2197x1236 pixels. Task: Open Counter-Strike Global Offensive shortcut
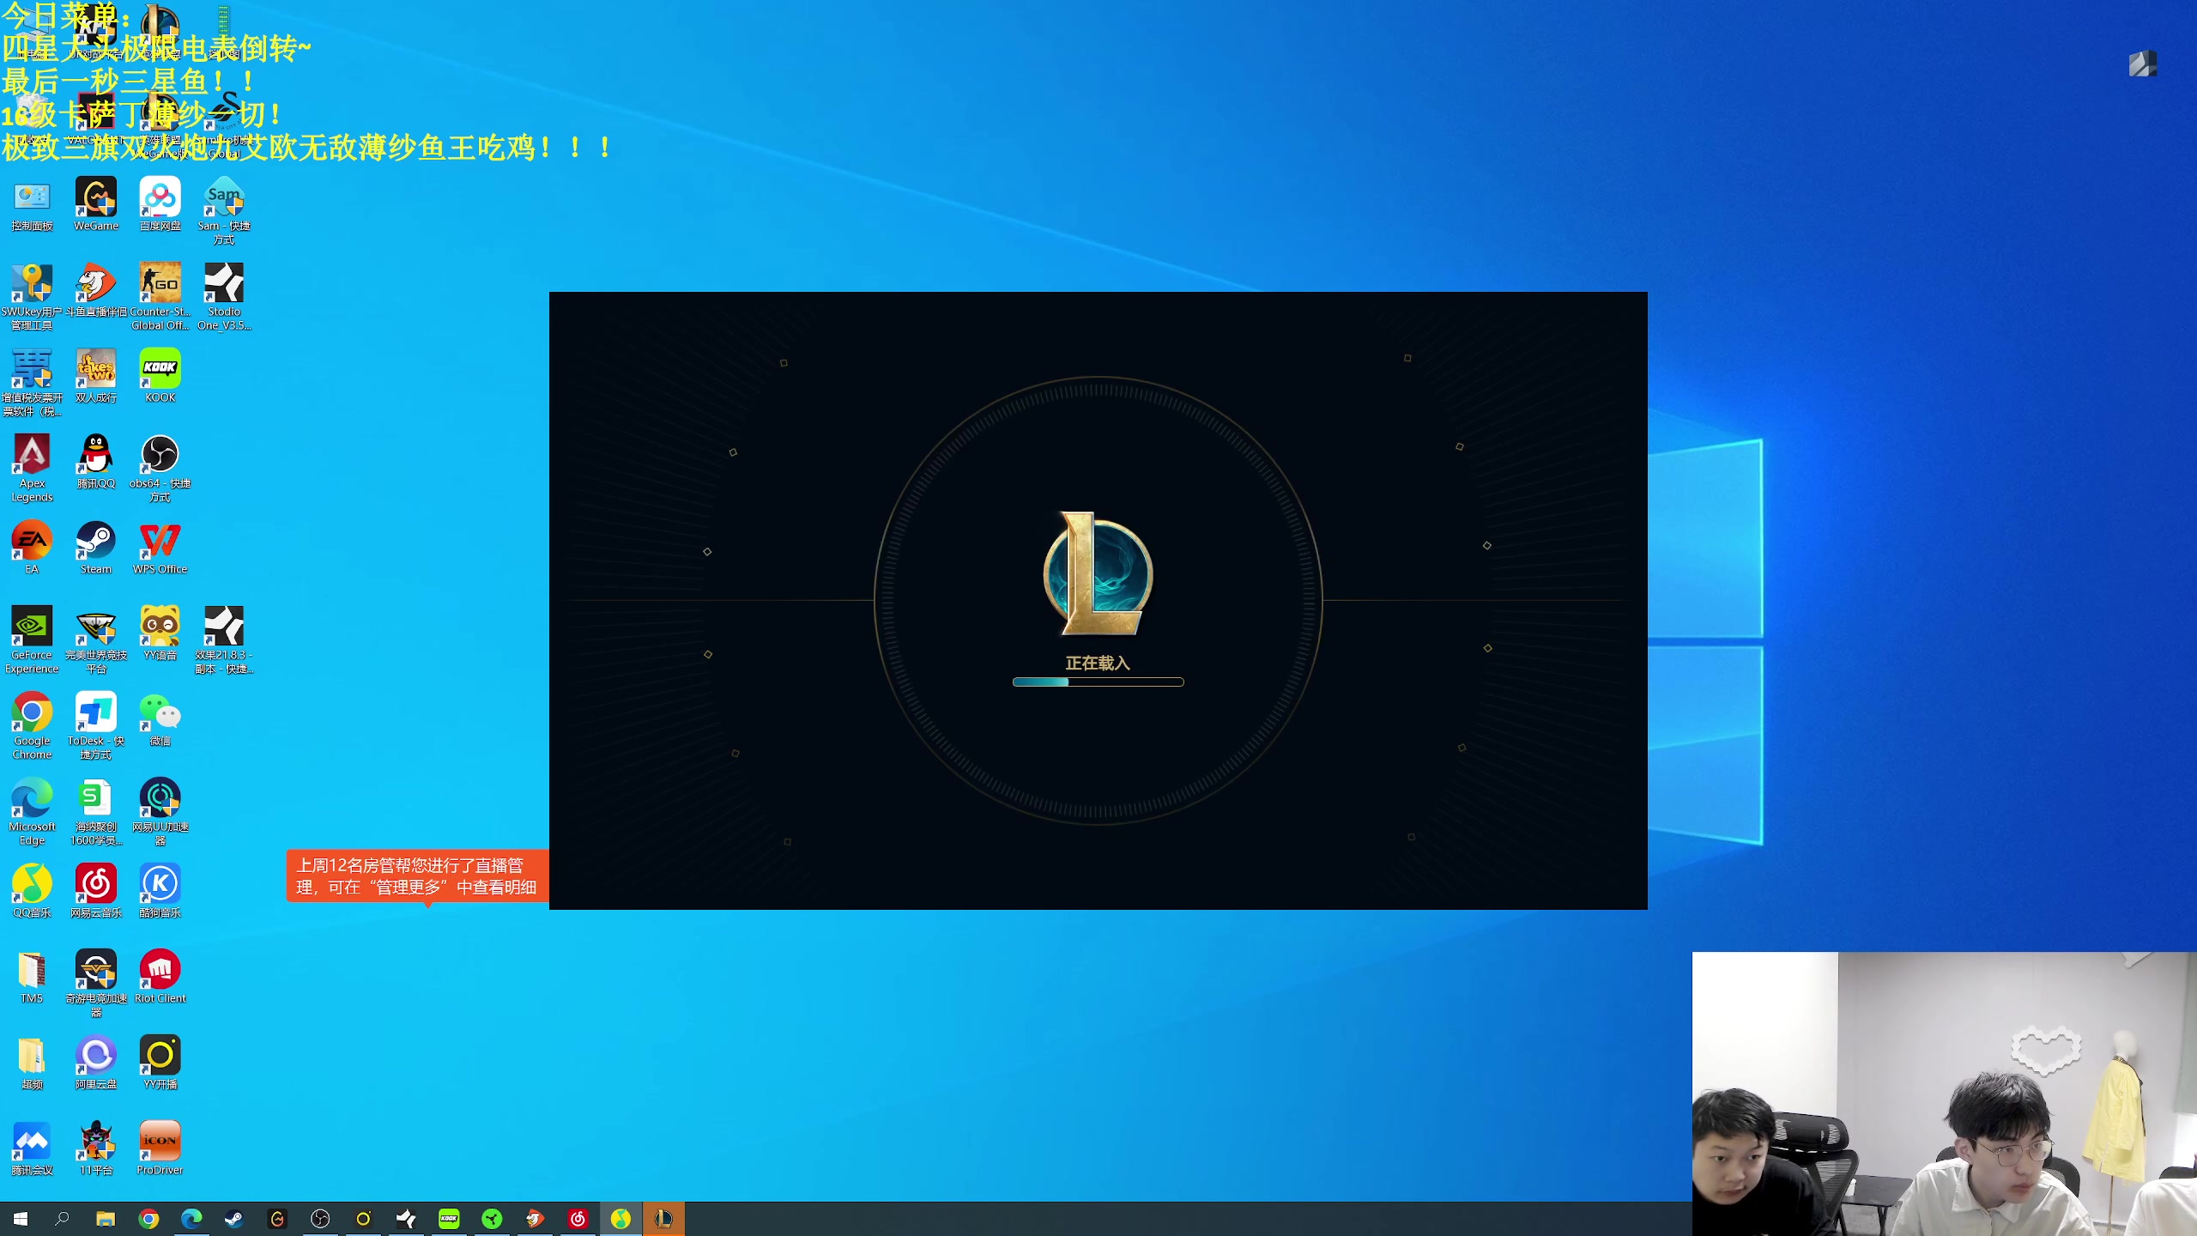pos(160,297)
